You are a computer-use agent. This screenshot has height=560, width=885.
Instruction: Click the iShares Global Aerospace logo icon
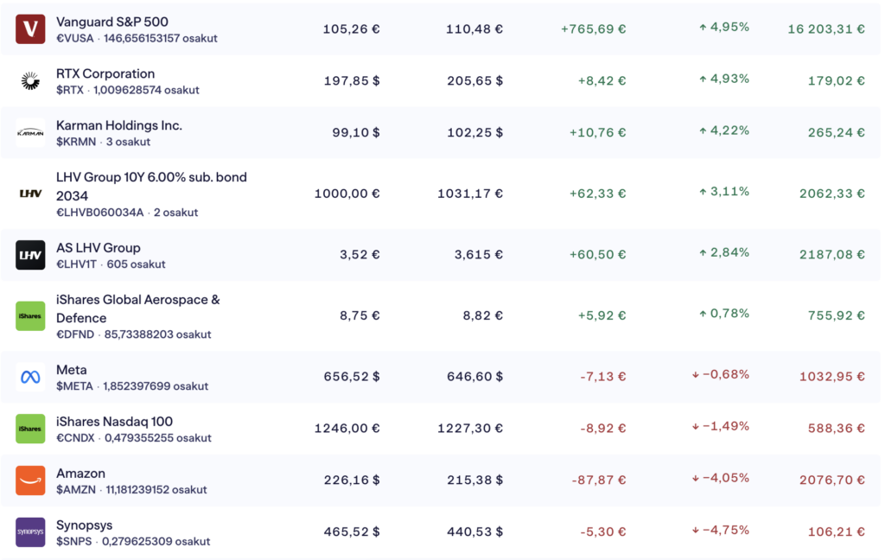tap(30, 316)
